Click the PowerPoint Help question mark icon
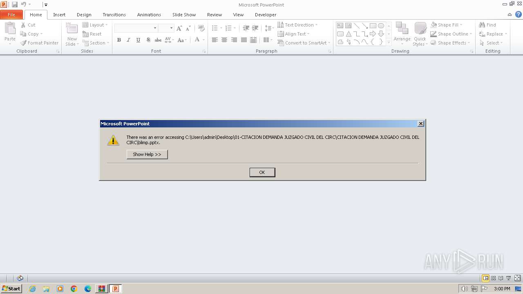Viewport: 523px width, 294px height. tap(519, 14)
